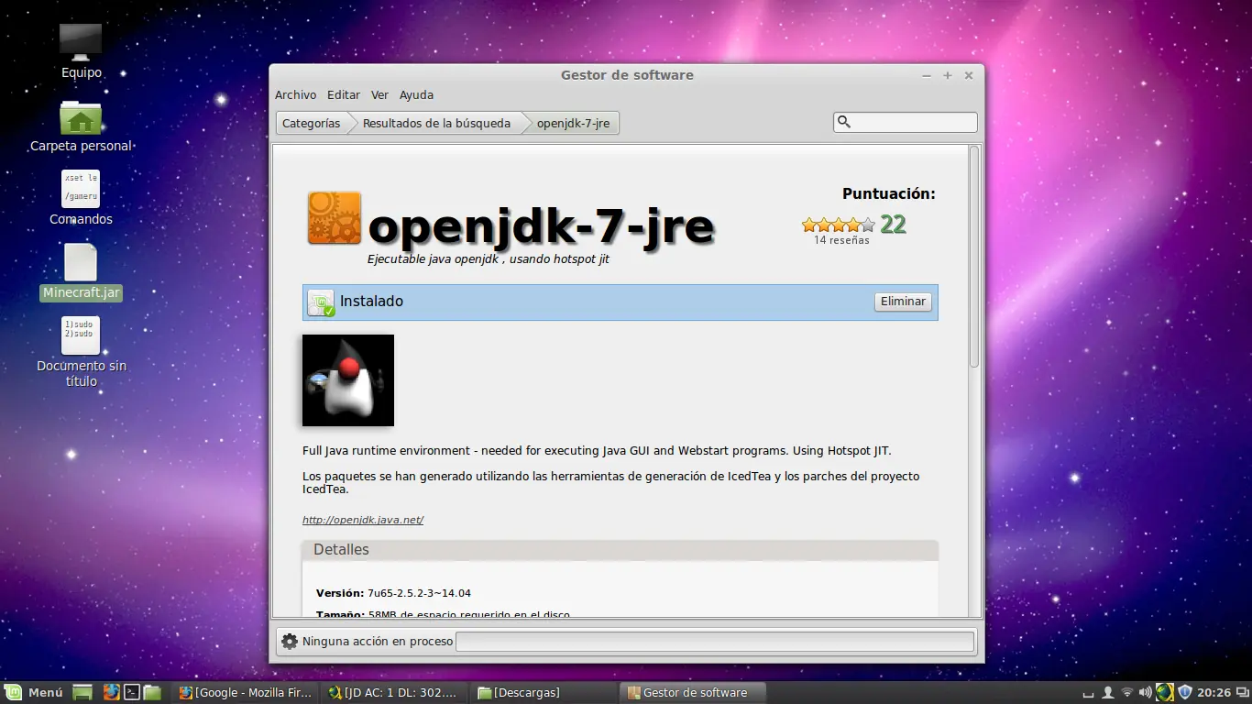1252x704 pixels.
Task: Go back to Categorías breadcrumb
Action: 311,123
